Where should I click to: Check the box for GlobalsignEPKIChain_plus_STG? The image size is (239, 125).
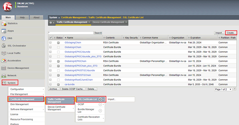50,66
